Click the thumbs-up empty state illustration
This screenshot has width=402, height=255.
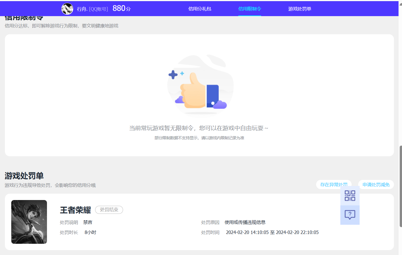click(200, 86)
